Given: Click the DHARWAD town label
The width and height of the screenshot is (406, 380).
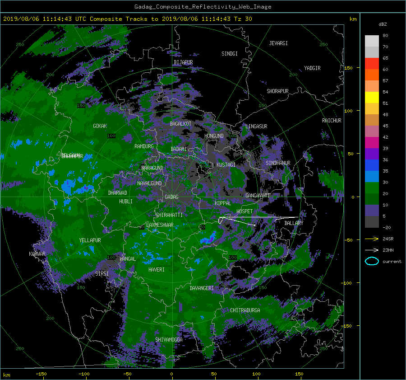Looking at the screenshot, I should pyautogui.click(x=117, y=193).
